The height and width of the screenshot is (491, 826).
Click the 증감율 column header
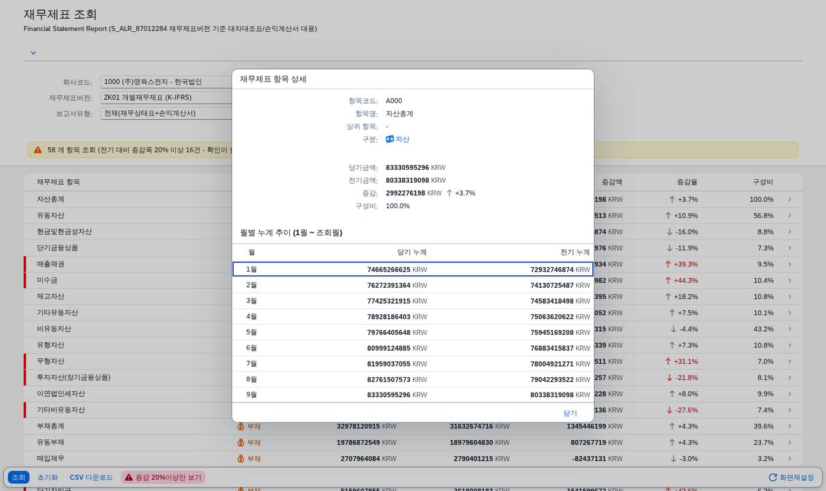point(687,182)
